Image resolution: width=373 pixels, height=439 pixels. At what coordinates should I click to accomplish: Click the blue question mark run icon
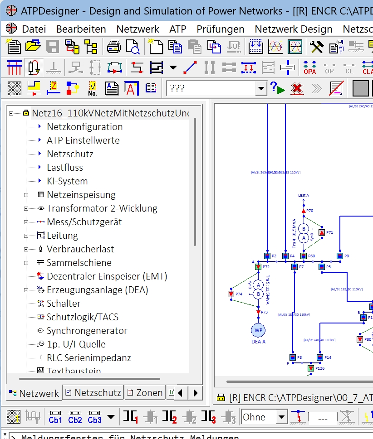277,88
